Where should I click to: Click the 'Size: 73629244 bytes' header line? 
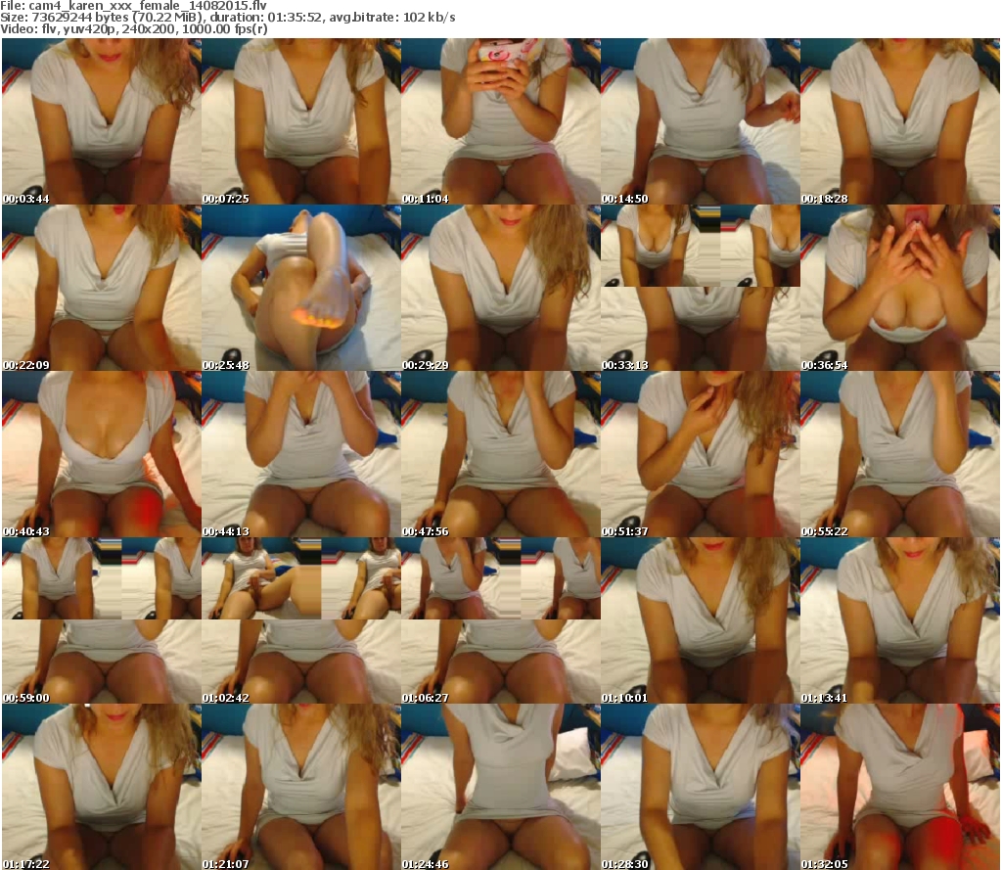(x=227, y=18)
